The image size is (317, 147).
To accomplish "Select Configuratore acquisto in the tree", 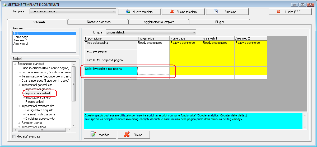I will coord(39,110).
